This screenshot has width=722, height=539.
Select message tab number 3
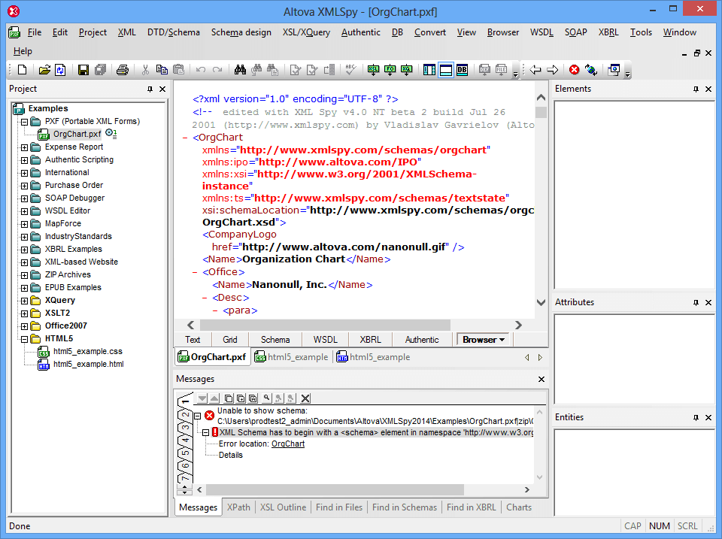point(185,428)
